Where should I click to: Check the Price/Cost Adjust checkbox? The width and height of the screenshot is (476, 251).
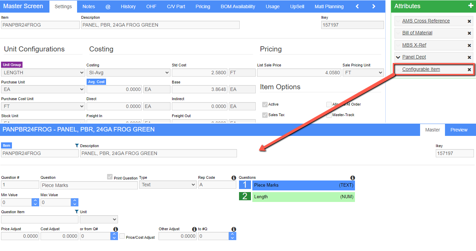[x=122, y=236]
